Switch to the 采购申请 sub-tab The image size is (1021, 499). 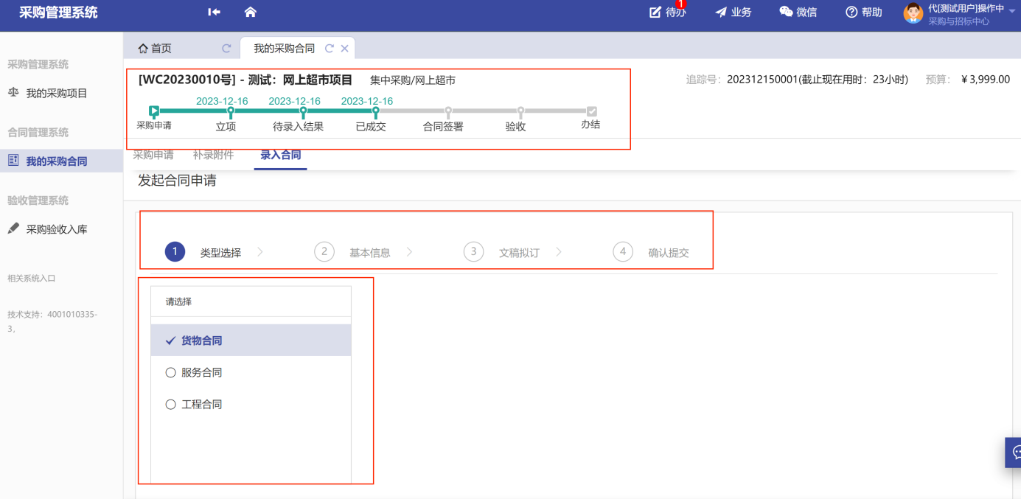click(x=153, y=156)
